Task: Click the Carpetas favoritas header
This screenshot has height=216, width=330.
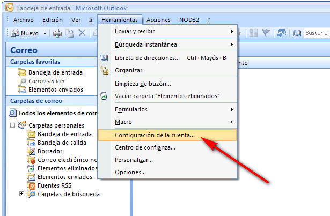Action: (52, 62)
